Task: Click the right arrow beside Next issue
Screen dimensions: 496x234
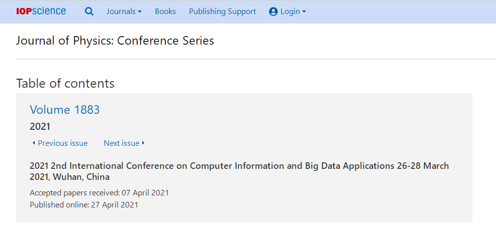Action: pos(143,143)
